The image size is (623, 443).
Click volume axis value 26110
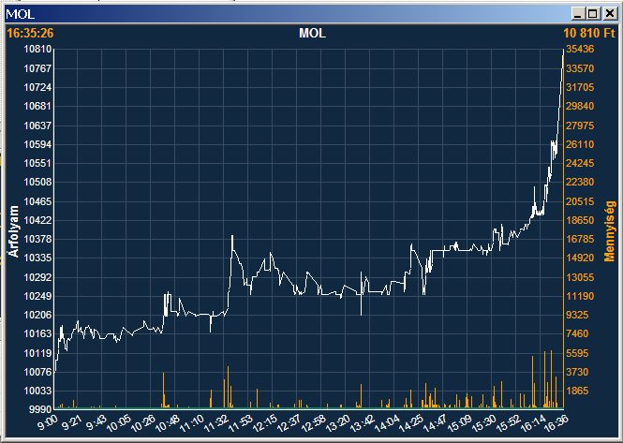(580, 144)
